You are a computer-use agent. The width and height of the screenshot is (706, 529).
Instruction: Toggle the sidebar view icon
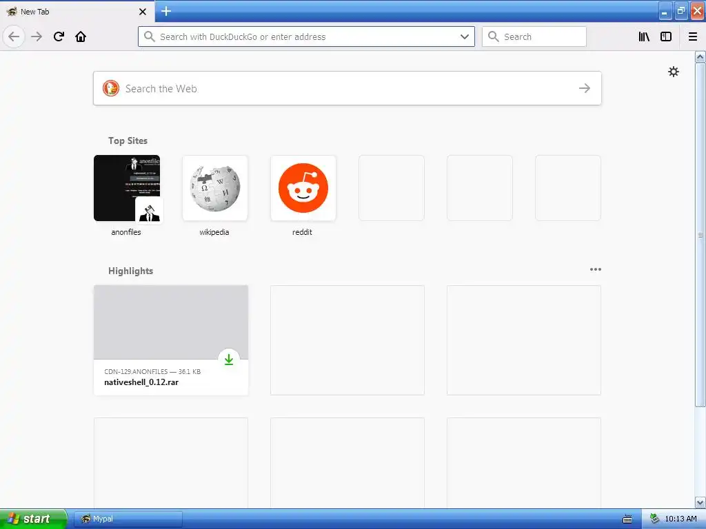coord(666,37)
